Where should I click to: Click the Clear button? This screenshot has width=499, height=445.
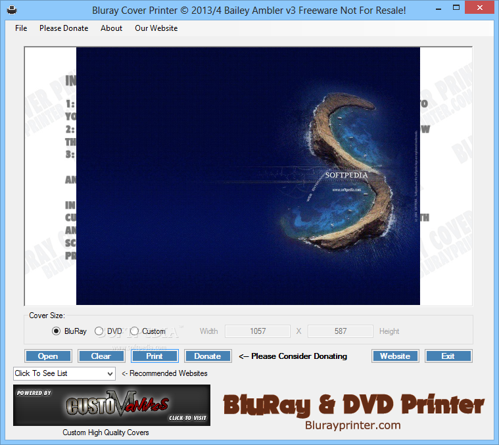coord(101,356)
